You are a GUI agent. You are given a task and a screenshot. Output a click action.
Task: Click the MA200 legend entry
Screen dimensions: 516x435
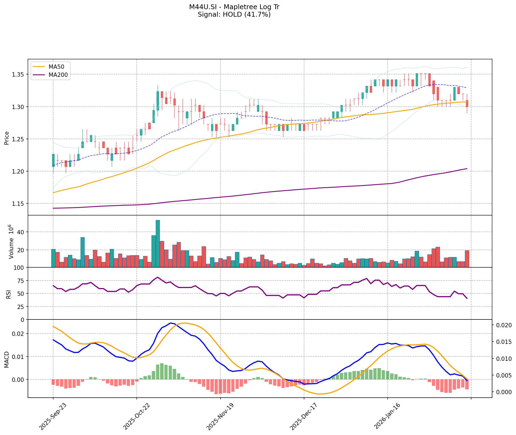pyautogui.click(x=58, y=75)
